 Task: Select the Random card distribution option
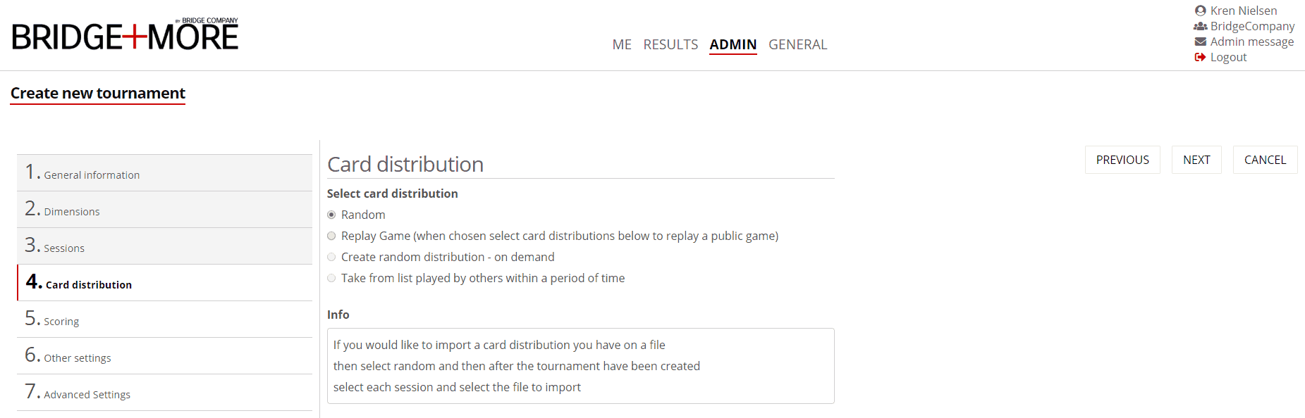[x=331, y=215]
